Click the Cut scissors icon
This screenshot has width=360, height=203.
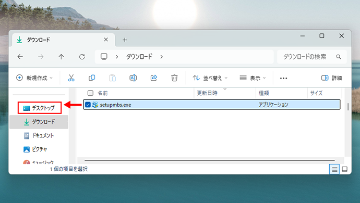71,78
